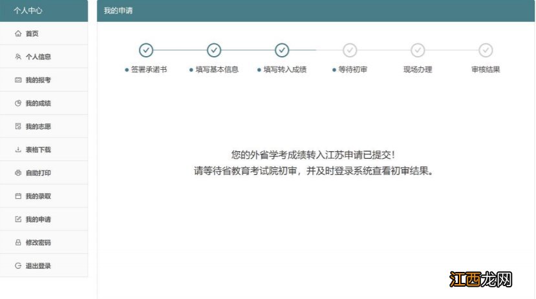Viewport: 536px width, 299px height.
Task: Go to 我的报考 page
Action: [x=44, y=80]
